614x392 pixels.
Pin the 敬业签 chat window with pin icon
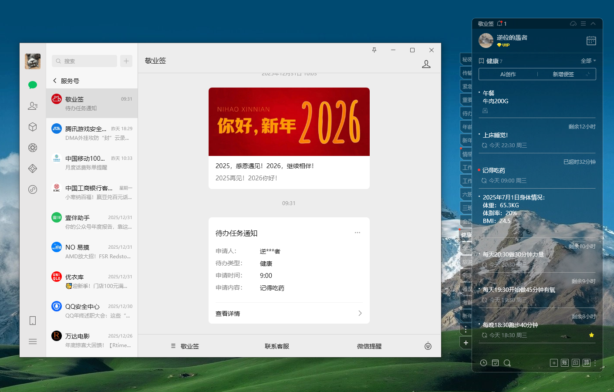(374, 50)
